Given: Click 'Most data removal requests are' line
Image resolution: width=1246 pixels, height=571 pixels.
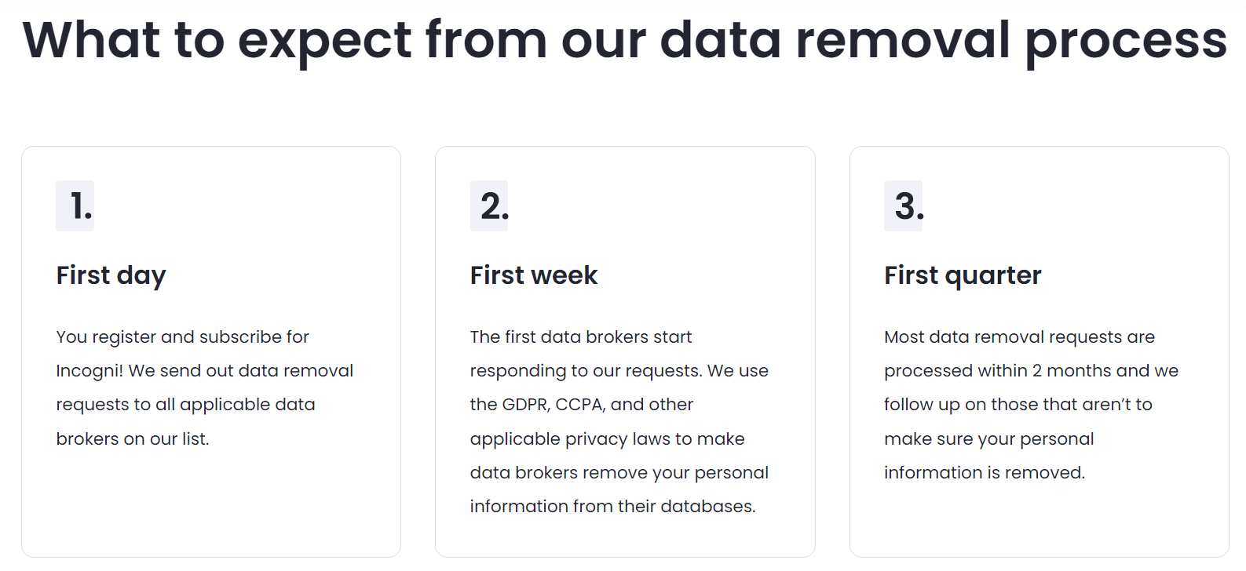Looking at the screenshot, I should [1019, 337].
